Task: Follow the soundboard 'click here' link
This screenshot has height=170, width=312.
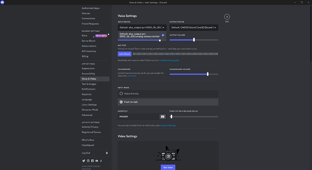Action: (132, 76)
